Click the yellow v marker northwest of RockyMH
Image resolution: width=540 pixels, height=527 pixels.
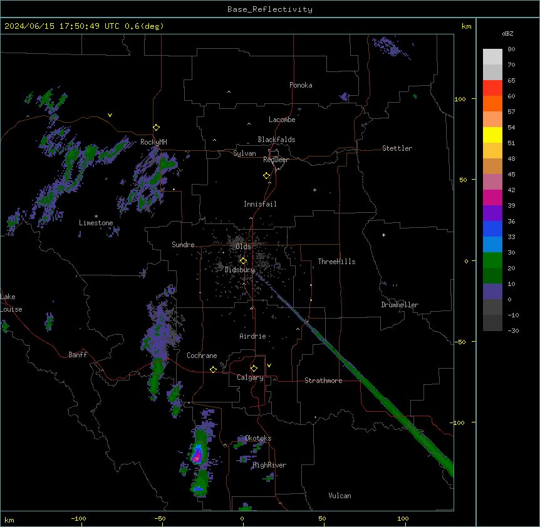click(x=110, y=115)
